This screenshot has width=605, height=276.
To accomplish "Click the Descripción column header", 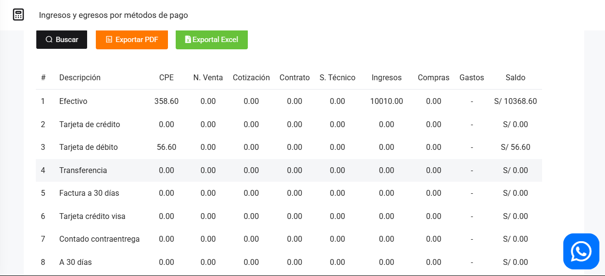I will pos(80,78).
